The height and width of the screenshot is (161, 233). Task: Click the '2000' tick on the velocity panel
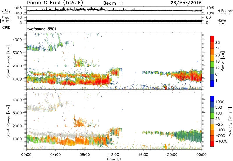(x=17, y=126)
